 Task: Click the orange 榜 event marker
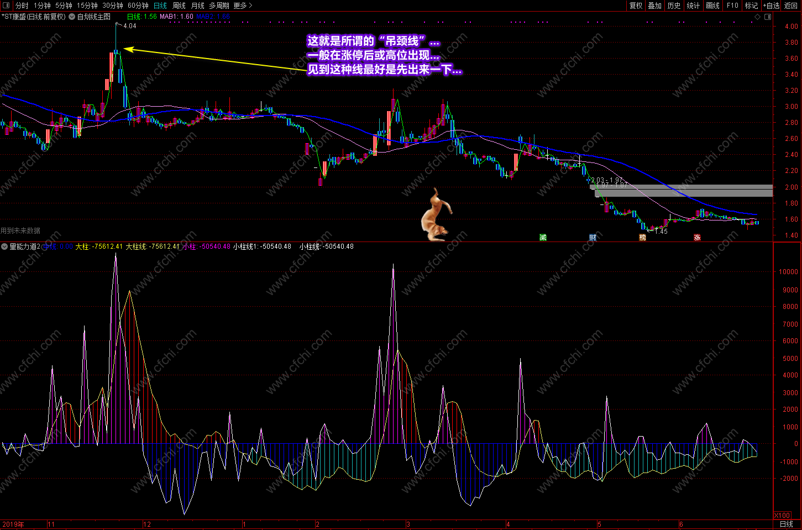(x=642, y=238)
